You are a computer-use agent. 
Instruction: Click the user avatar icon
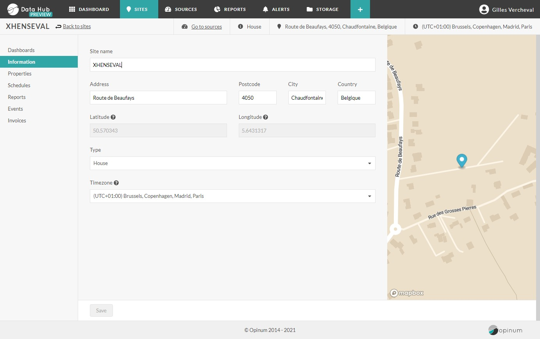(484, 9)
